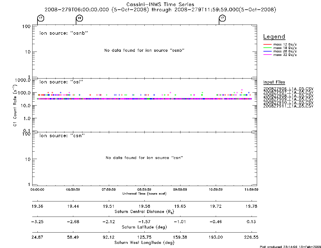Click the "C1 Count Rate" y-axis title

pos(15,106)
